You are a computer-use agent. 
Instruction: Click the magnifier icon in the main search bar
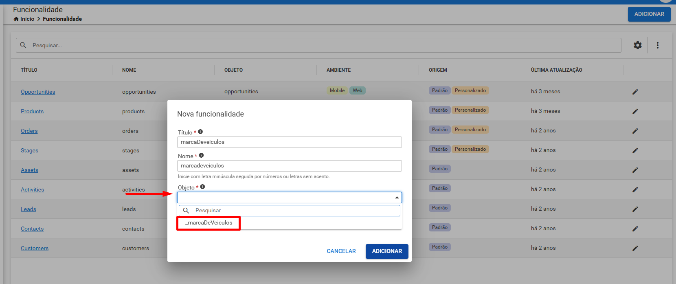point(23,45)
